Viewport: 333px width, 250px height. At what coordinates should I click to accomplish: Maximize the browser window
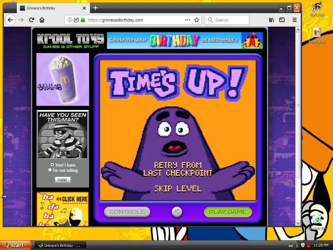[289, 8]
